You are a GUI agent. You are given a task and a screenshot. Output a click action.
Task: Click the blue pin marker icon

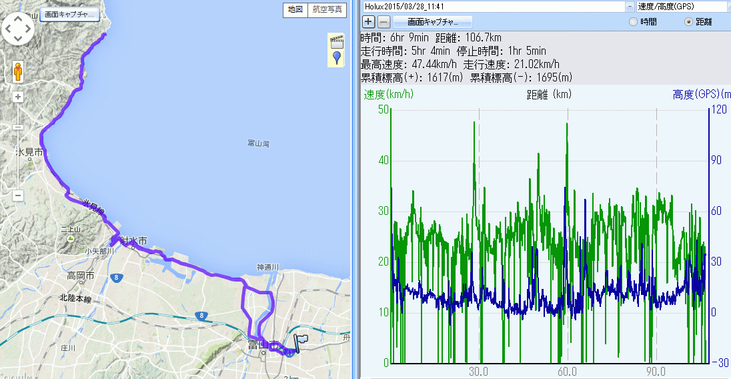coord(337,57)
